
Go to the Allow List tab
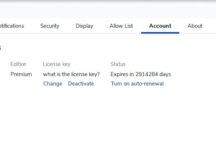click(121, 26)
